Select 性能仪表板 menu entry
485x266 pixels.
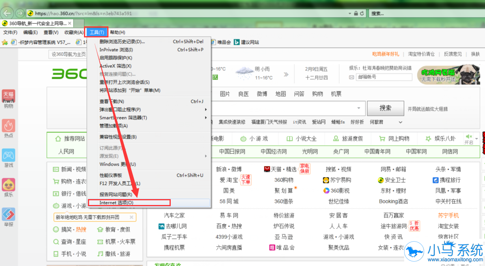click(x=149, y=175)
